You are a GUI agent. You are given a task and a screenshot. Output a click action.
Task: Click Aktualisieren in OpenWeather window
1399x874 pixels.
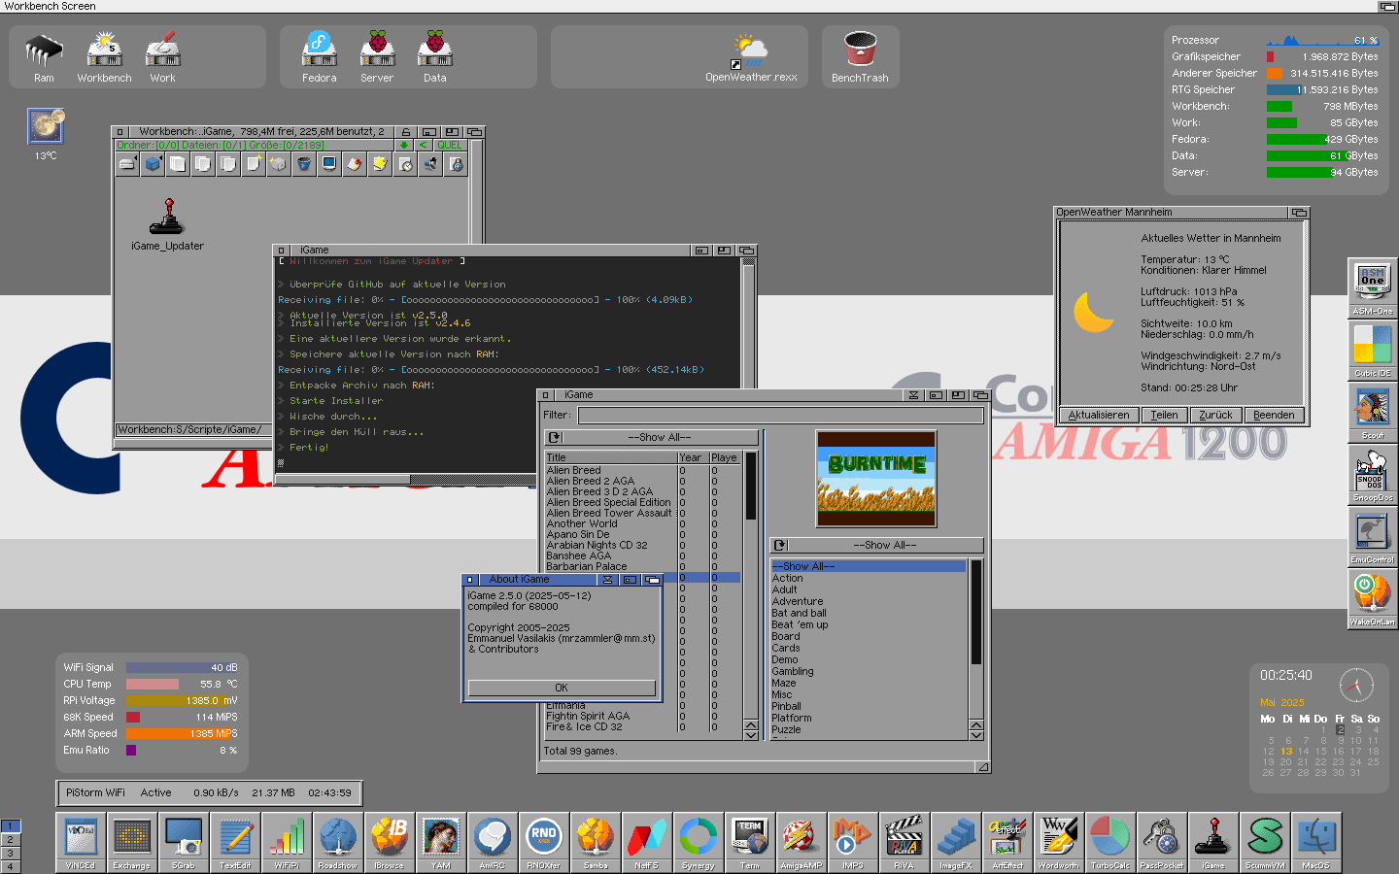tap(1099, 415)
